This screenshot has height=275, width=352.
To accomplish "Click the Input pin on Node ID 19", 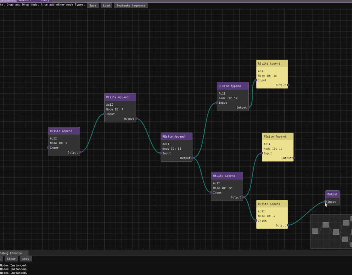I will pyautogui.click(x=217, y=103).
